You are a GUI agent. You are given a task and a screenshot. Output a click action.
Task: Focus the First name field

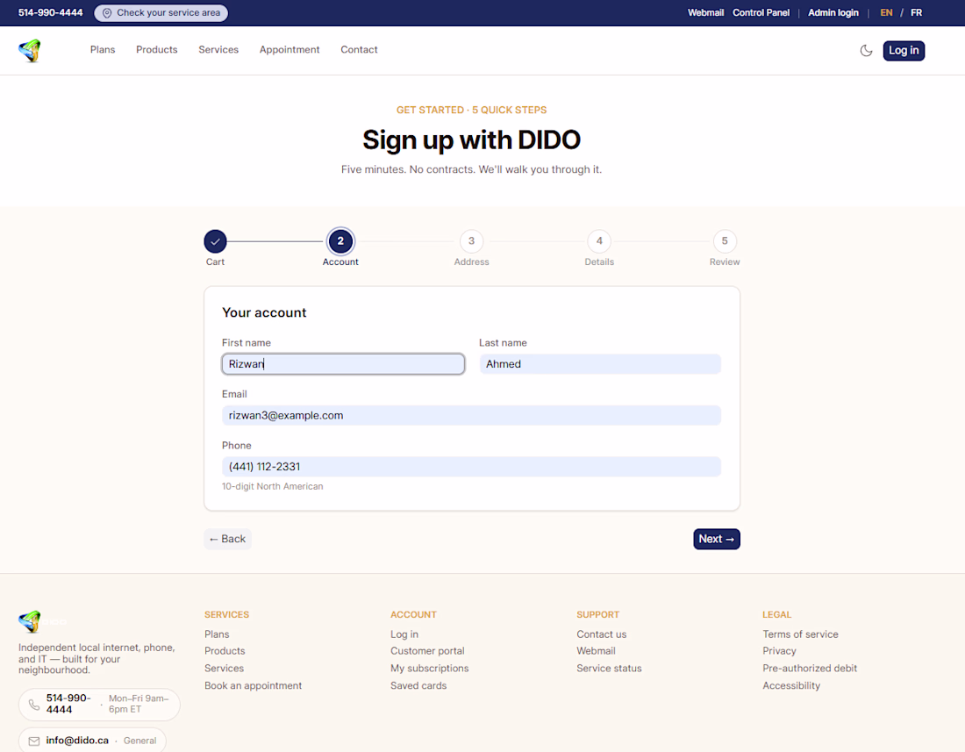[x=343, y=363]
